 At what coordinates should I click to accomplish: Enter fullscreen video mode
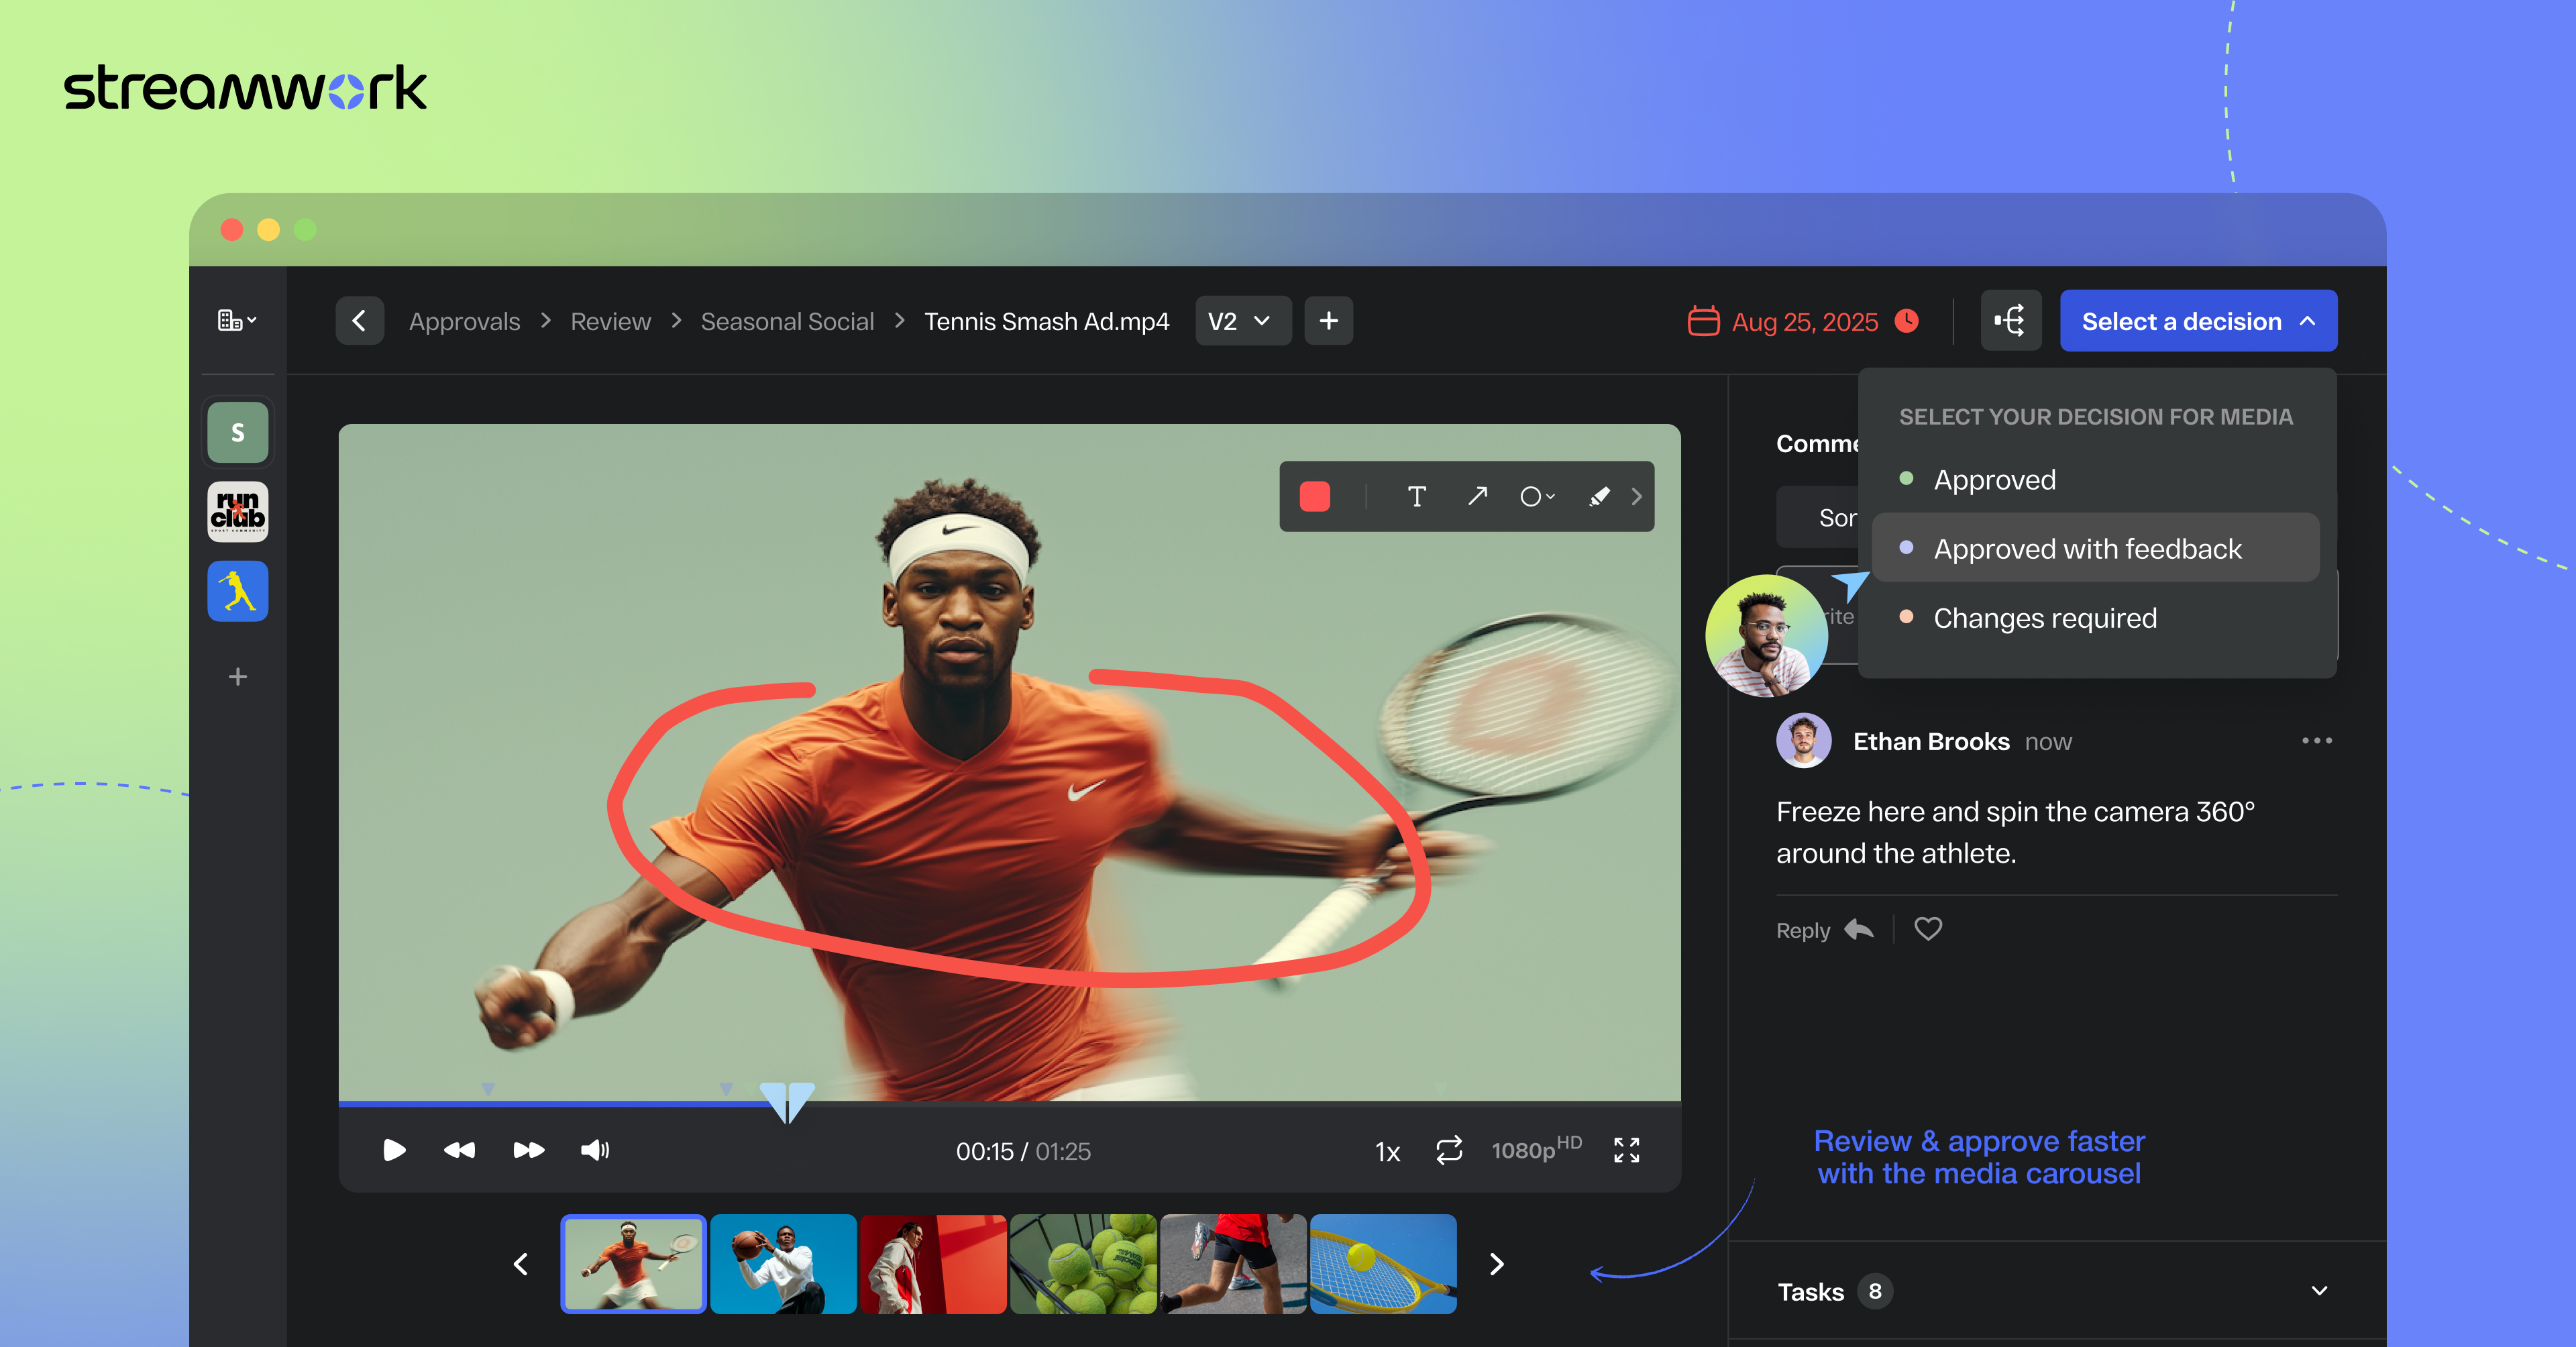pos(1626,1150)
